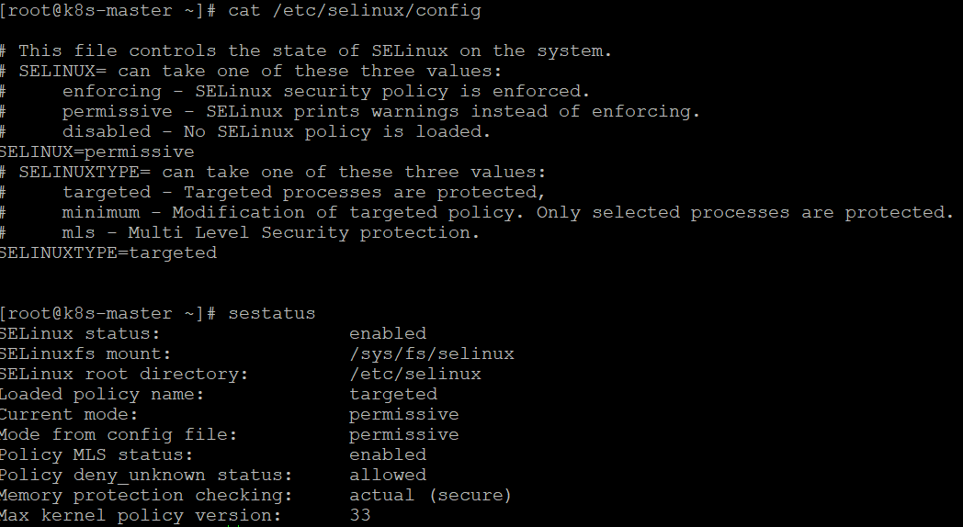Image resolution: width=963 pixels, height=527 pixels.
Task: Click the 'permissive' value beside Current mode
Action: [403, 415]
